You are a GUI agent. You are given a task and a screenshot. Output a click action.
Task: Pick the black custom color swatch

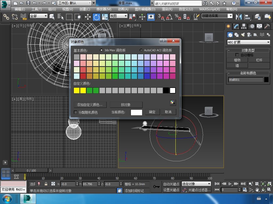[166, 90]
